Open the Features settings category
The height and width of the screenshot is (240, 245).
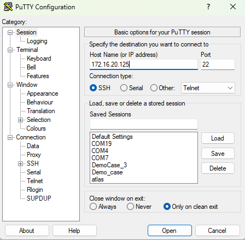click(38, 76)
